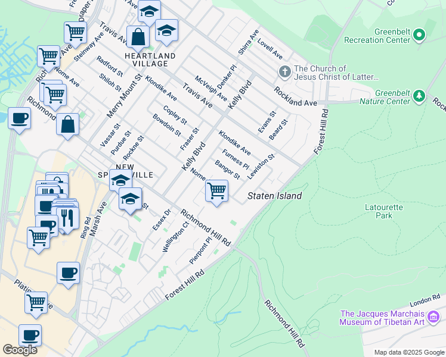Select the Greenbelt Recreation Center pin

[419, 35]
